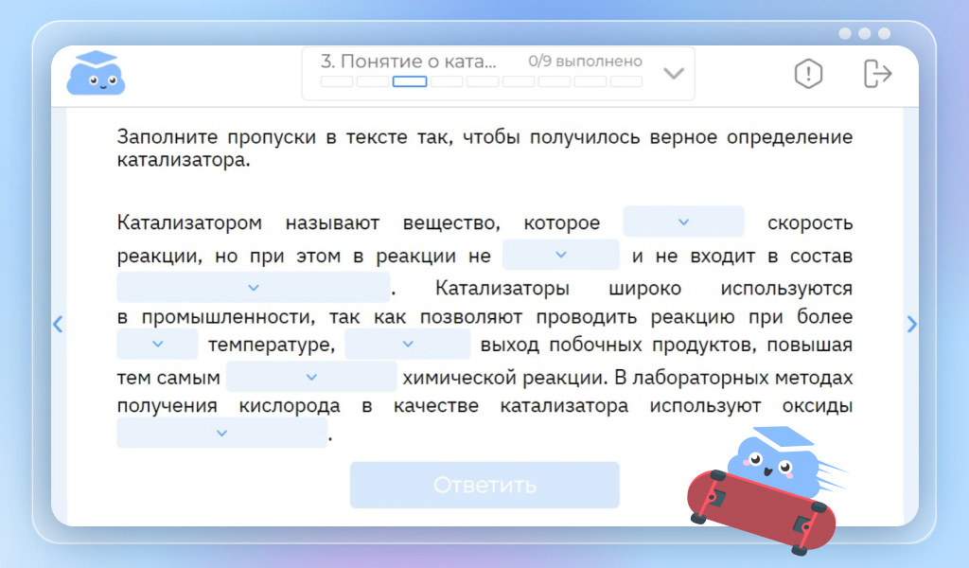Click the exit lesson icon
Image resolution: width=969 pixels, height=568 pixels.
pos(877,74)
